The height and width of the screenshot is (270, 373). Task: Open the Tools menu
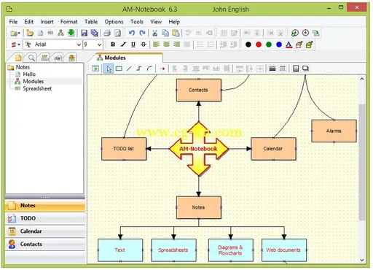coord(137,22)
